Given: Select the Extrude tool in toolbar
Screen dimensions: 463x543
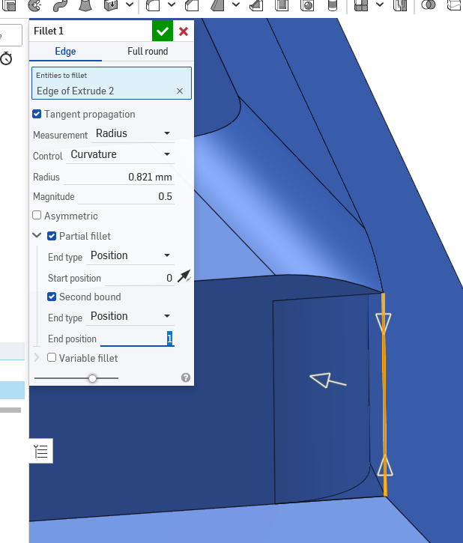Looking at the screenshot, I should pyautogui.click(x=9, y=5).
